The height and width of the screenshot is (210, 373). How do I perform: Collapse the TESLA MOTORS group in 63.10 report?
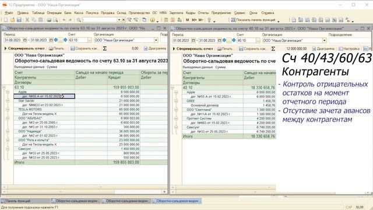[8, 110]
